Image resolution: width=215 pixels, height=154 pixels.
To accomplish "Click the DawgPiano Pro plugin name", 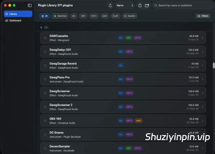I will tap(60, 78).
